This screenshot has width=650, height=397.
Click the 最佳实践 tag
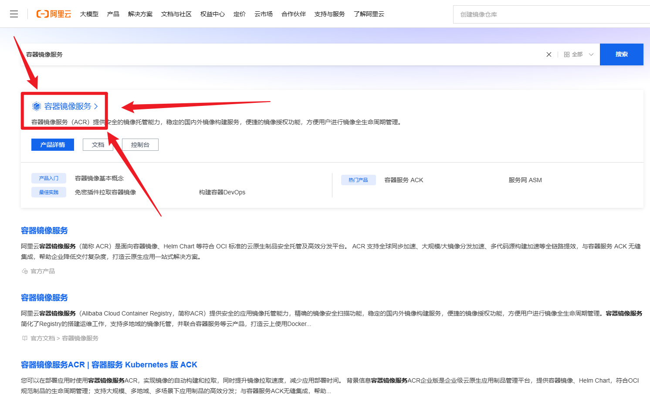click(x=49, y=192)
